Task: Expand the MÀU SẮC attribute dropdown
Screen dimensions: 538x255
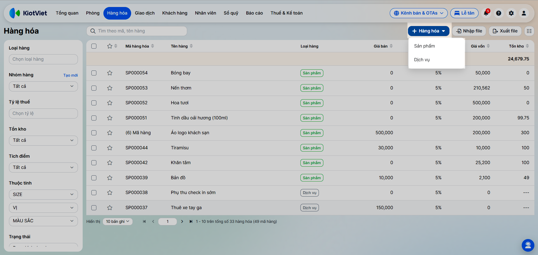Action: (x=43, y=221)
